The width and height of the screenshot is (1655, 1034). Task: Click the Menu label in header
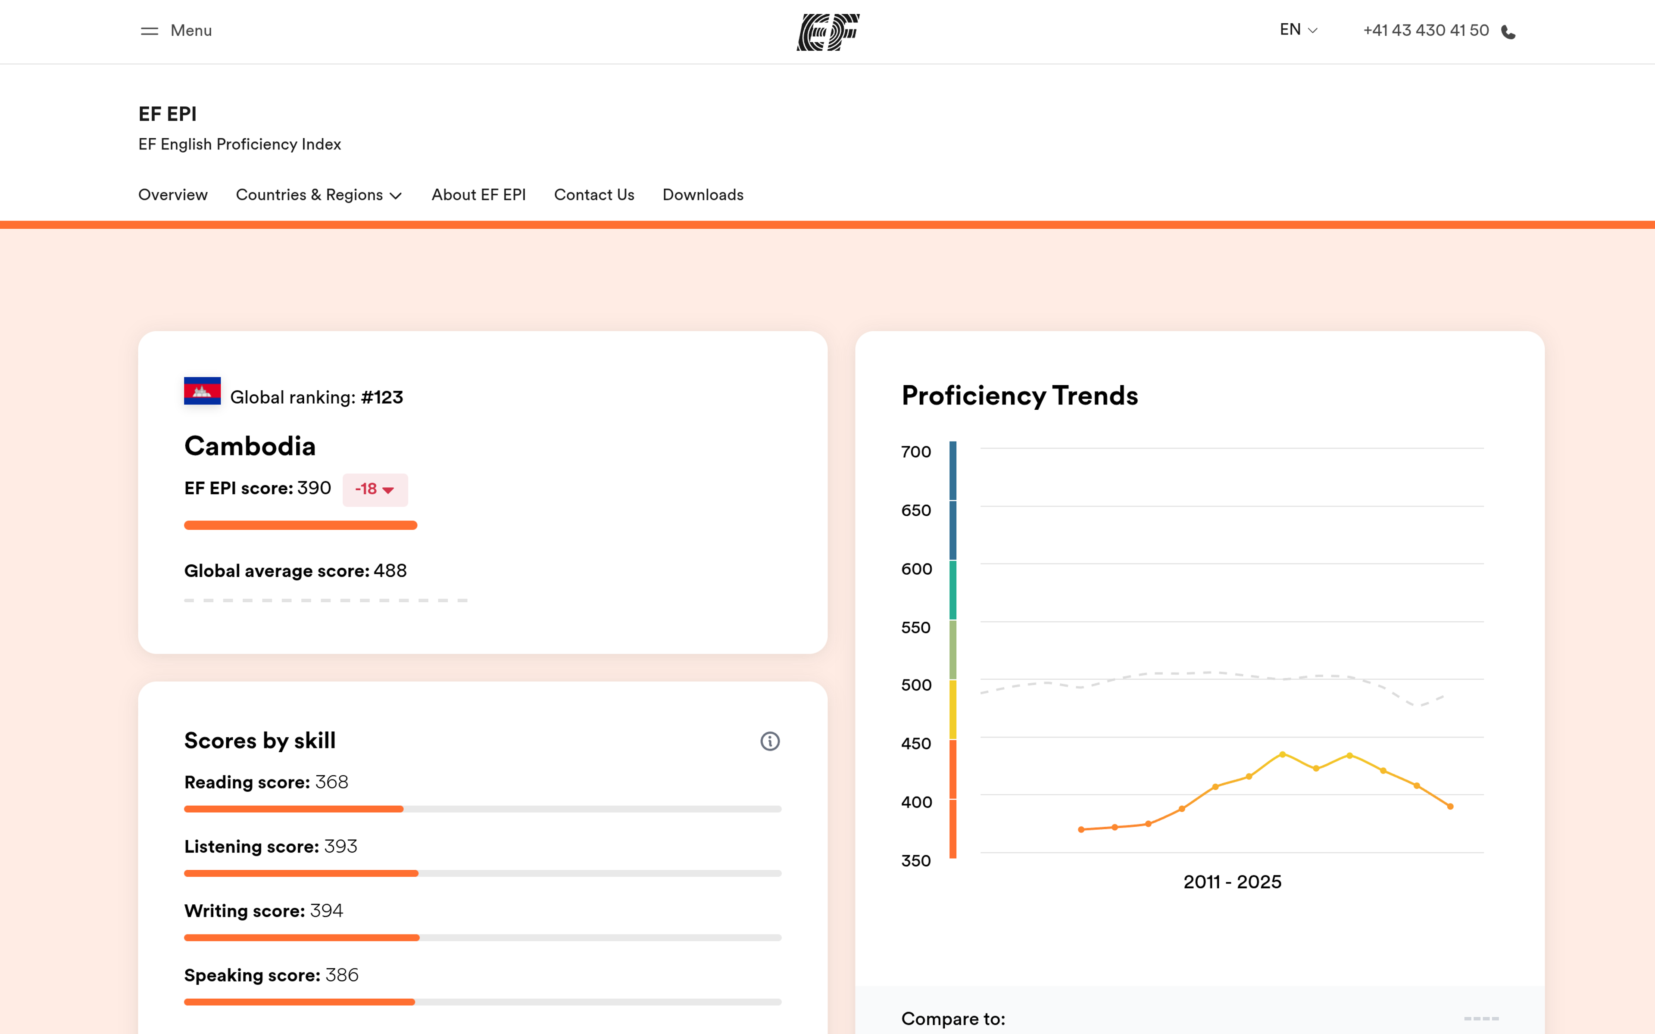191,31
